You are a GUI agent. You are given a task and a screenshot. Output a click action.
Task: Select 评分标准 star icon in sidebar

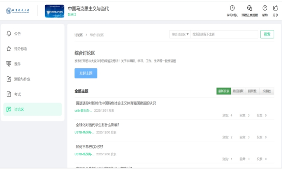click(x=9, y=49)
